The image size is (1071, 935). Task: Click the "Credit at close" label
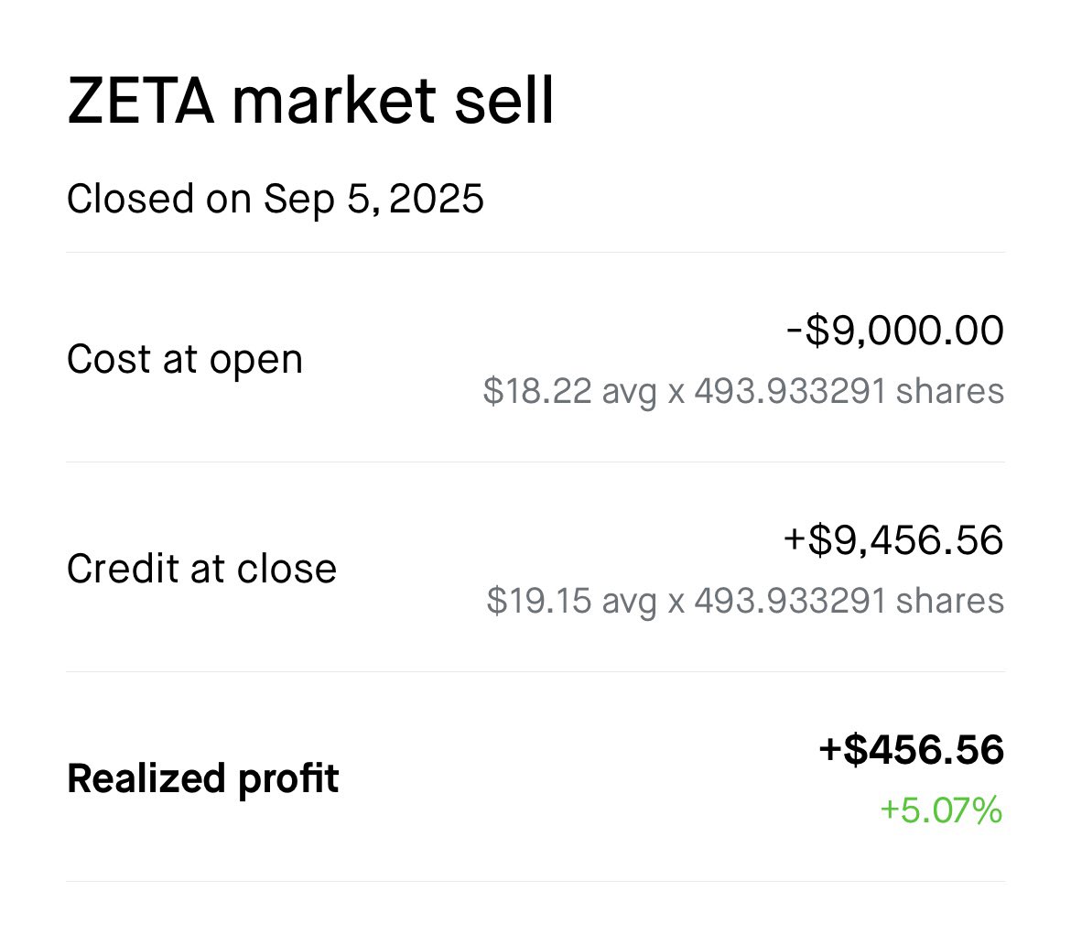coord(201,569)
